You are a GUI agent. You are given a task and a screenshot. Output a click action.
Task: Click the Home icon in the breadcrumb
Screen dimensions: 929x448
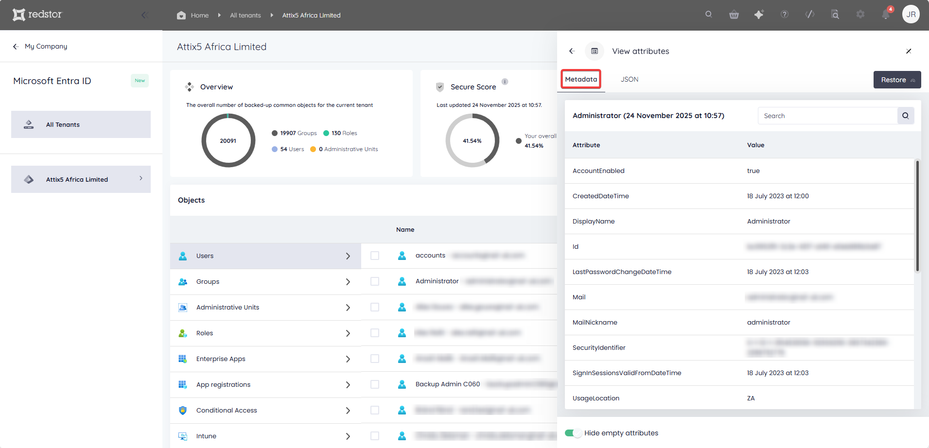tap(181, 15)
